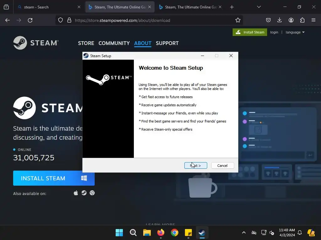The height and width of the screenshot is (240, 321).
Task: Close the Steam Setup dialog
Action: pos(231,56)
